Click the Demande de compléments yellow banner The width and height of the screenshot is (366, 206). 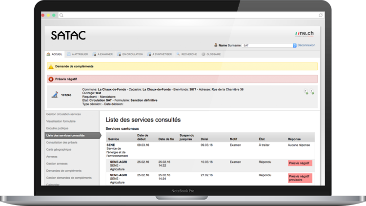click(x=183, y=66)
